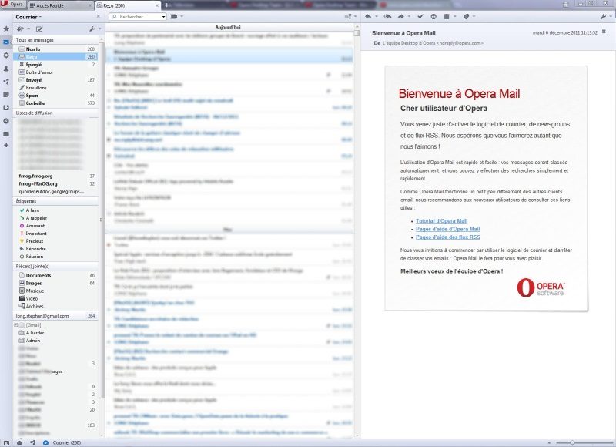Click the compose new message icon
Image resolution: width=616 pixels, height=447 pixels.
[x=39, y=29]
